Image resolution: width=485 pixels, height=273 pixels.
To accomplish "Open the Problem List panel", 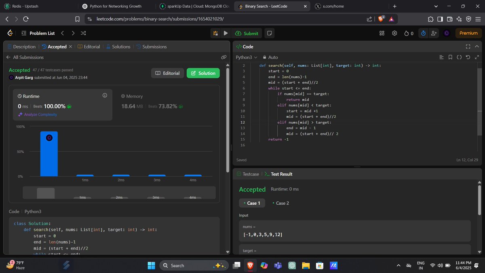I will (x=38, y=33).
